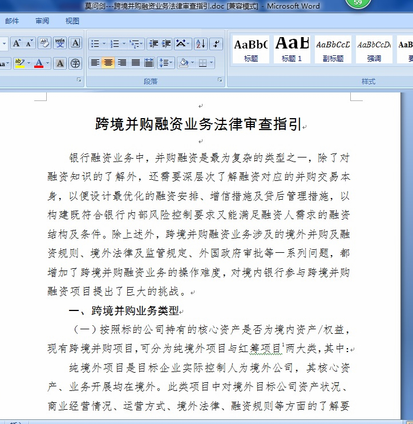Open the bullet list dropdown arrow
413x424 pixels.
pos(104,43)
